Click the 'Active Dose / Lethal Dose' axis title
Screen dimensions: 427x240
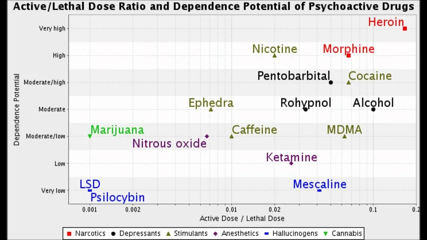[x=242, y=219]
